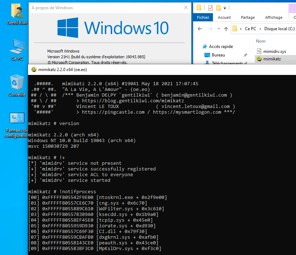Image resolution: width=296 pixels, height=255 pixels.
Task: Click 'service successfully registered' output line
Action: click(92, 169)
